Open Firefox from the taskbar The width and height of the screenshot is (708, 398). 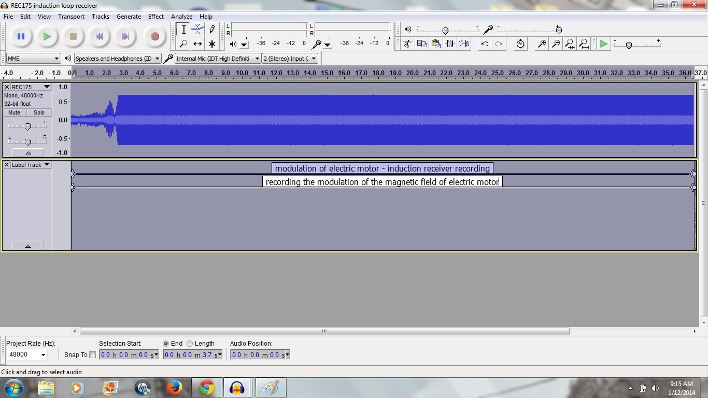click(x=174, y=388)
